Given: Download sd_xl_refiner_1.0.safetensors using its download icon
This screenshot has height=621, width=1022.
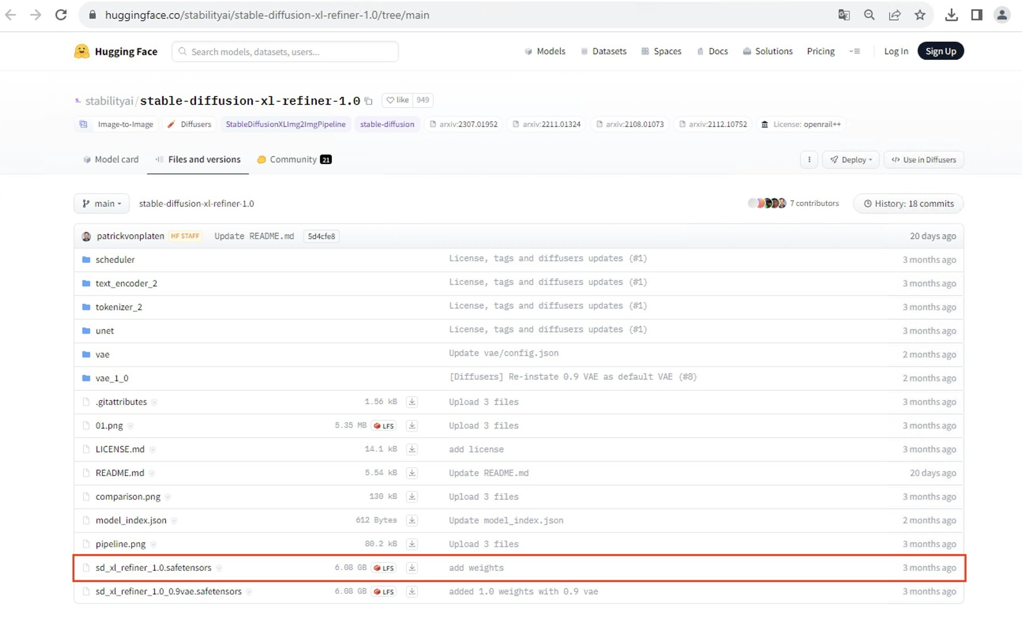Looking at the screenshot, I should [x=411, y=568].
